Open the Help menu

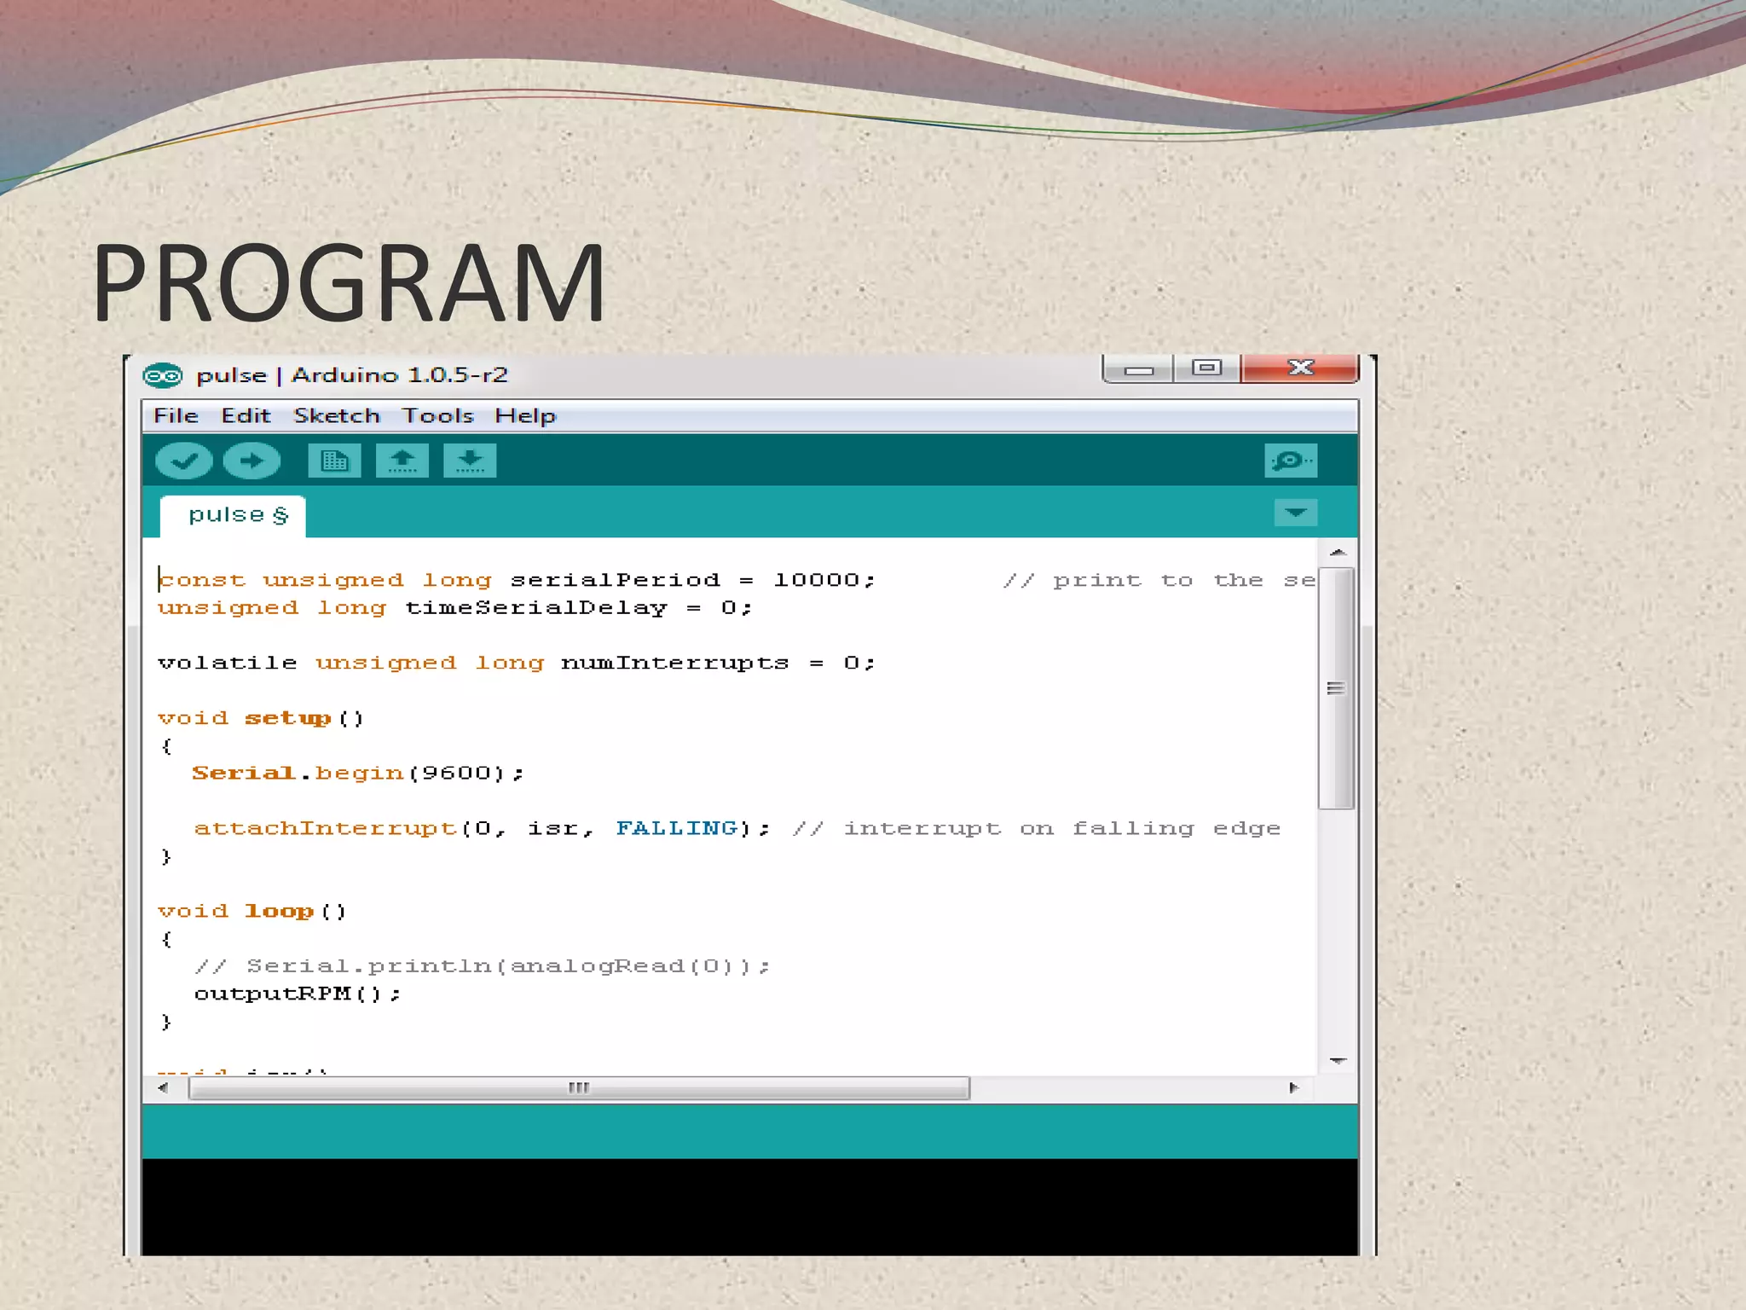click(x=525, y=416)
